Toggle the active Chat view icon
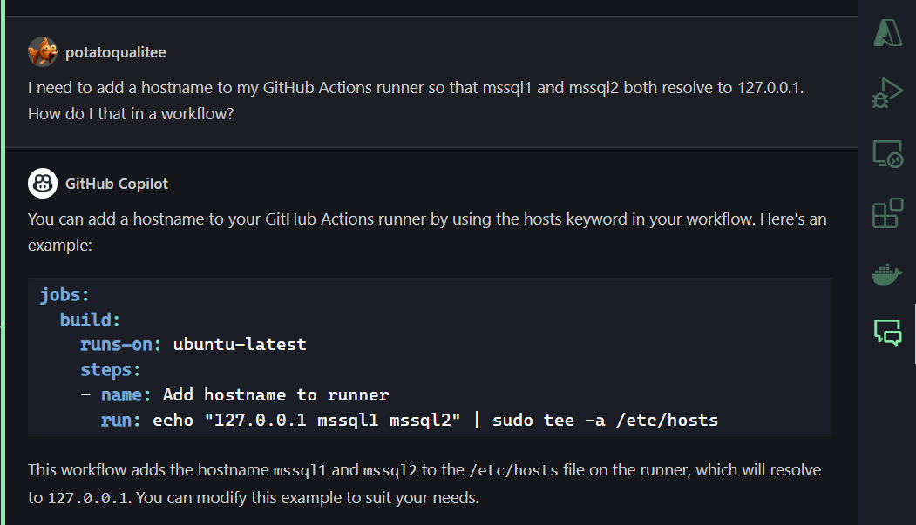Viewport: 916px width, 525px height. coord(887,332)
